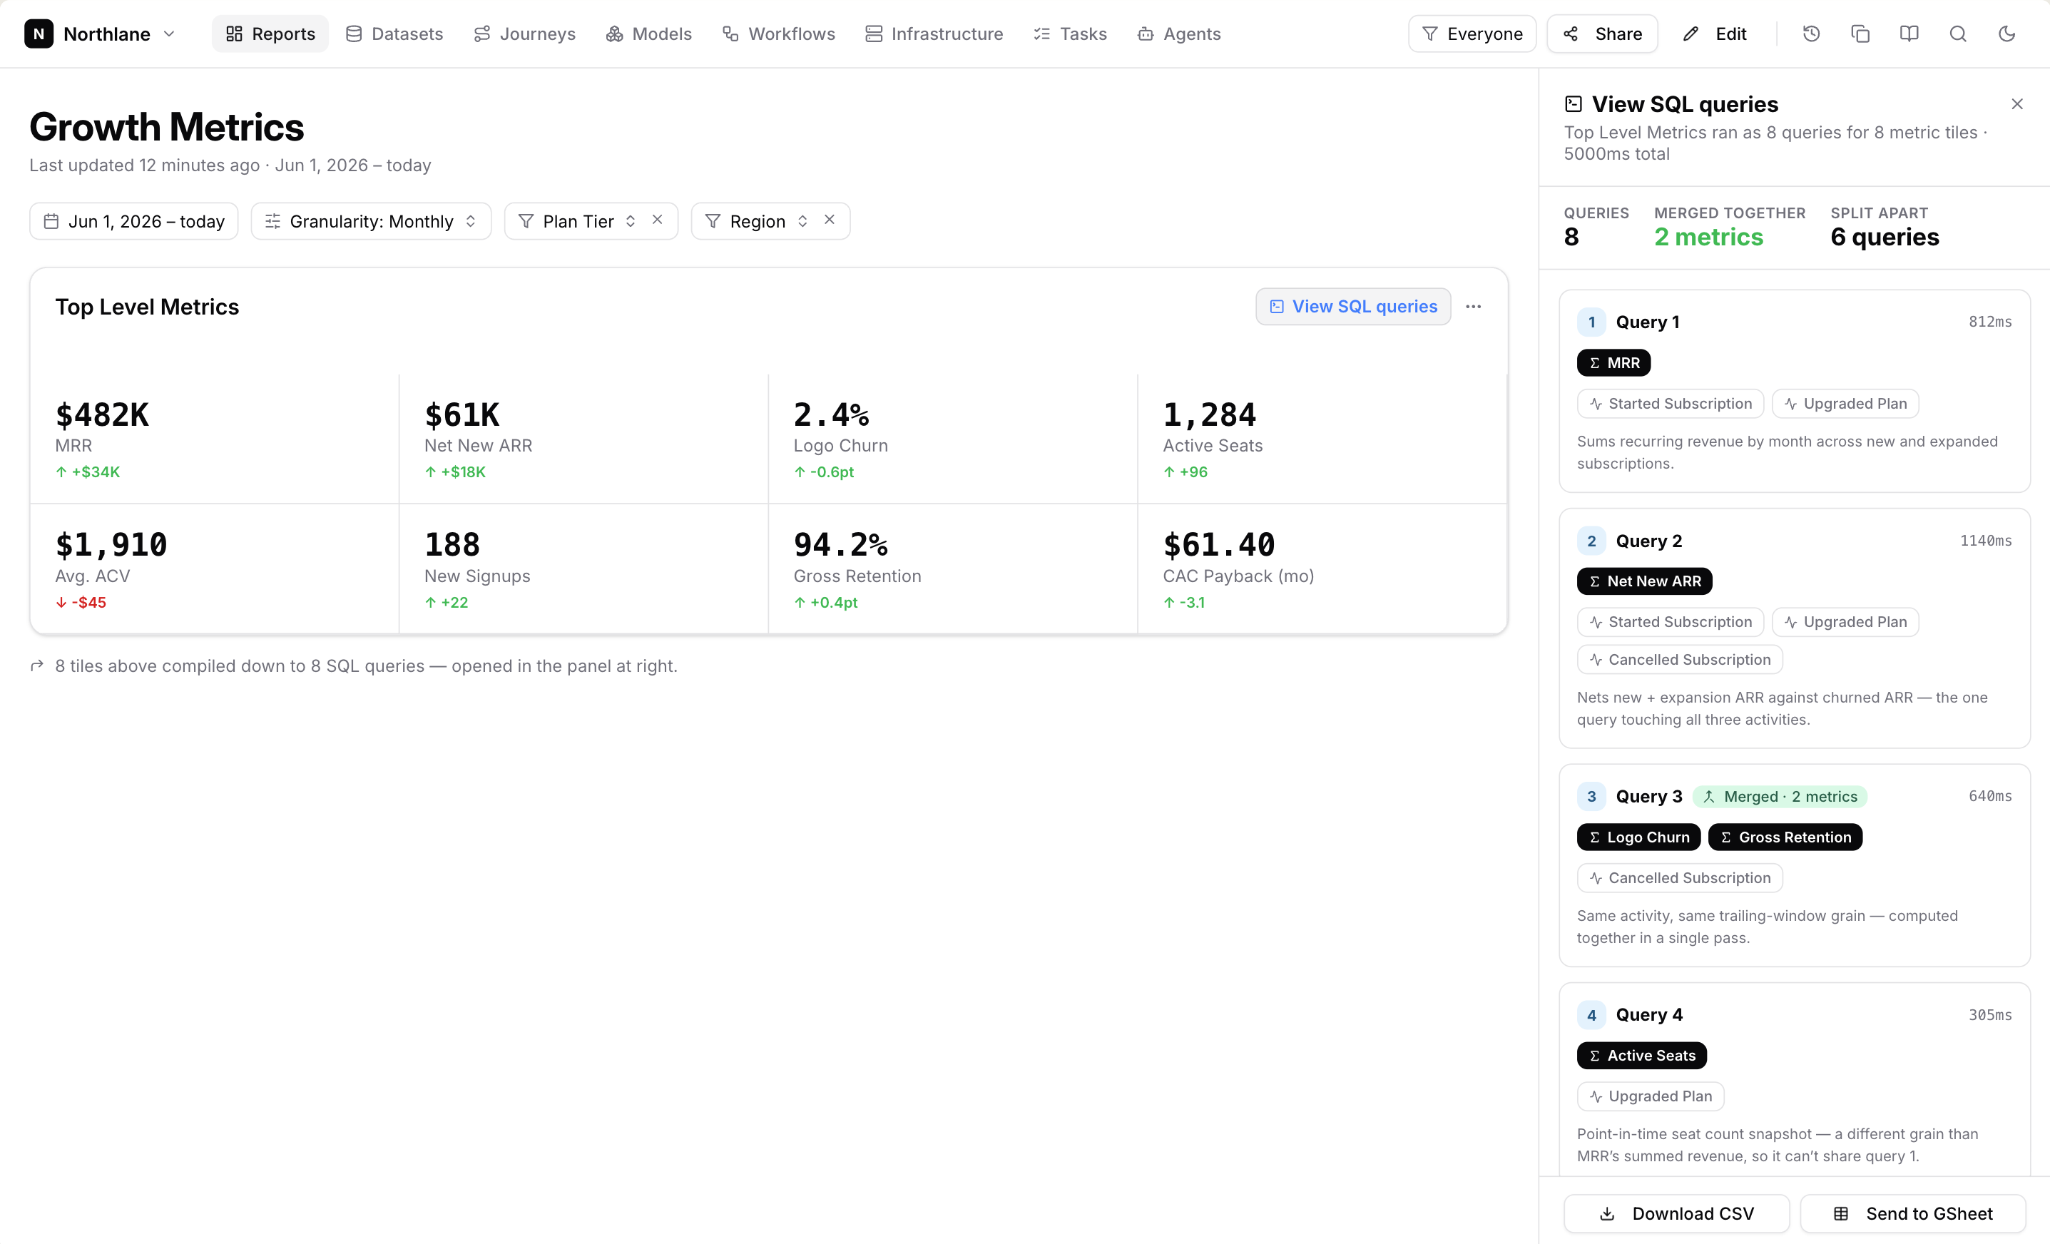This screenshot has width=2050, height=1244.
Task: Click Cancelled Subscription chip in Query 2
Action: 1680,660
